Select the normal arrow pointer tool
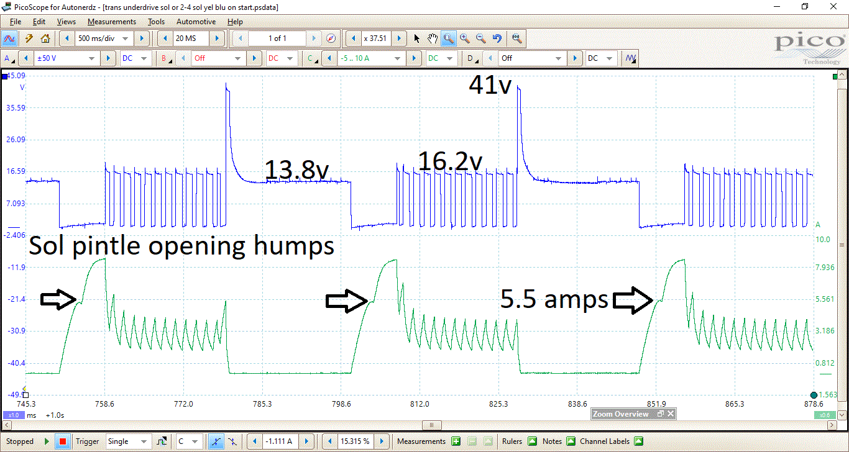The width and height of the screenshot is (849, 452). 416,38
